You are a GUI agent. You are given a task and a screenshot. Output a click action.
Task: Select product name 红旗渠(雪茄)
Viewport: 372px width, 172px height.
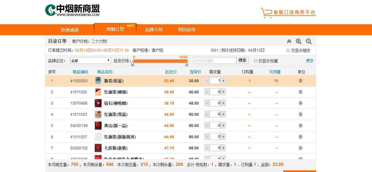point(116,114)
